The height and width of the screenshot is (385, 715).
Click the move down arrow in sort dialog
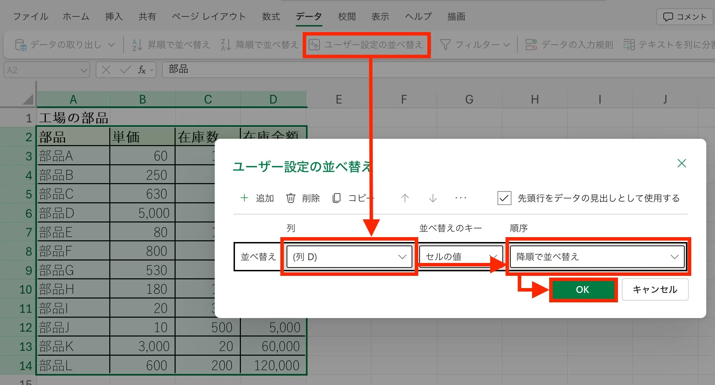(x=433, y=198)
